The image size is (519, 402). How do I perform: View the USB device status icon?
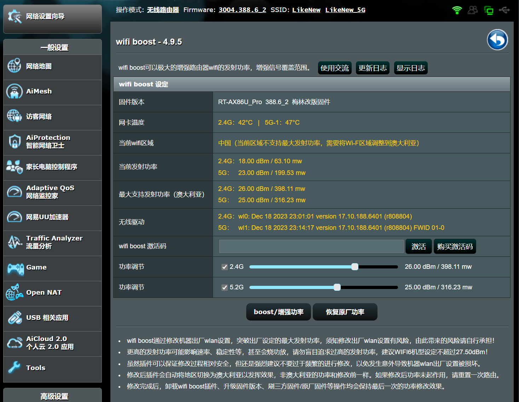(504, 10)
